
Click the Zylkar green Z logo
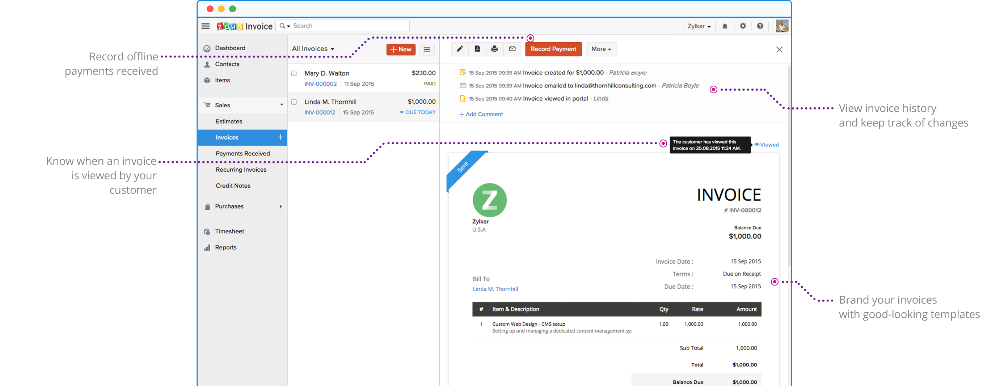point(490,200)
